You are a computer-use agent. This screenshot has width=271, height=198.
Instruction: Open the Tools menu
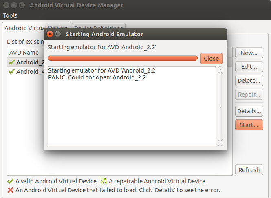10,15
